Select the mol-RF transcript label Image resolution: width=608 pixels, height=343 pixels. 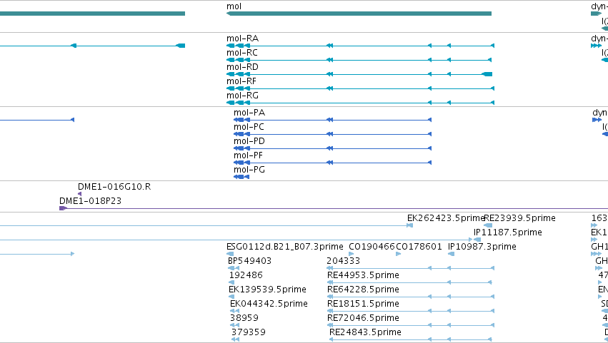click(241, 81)
